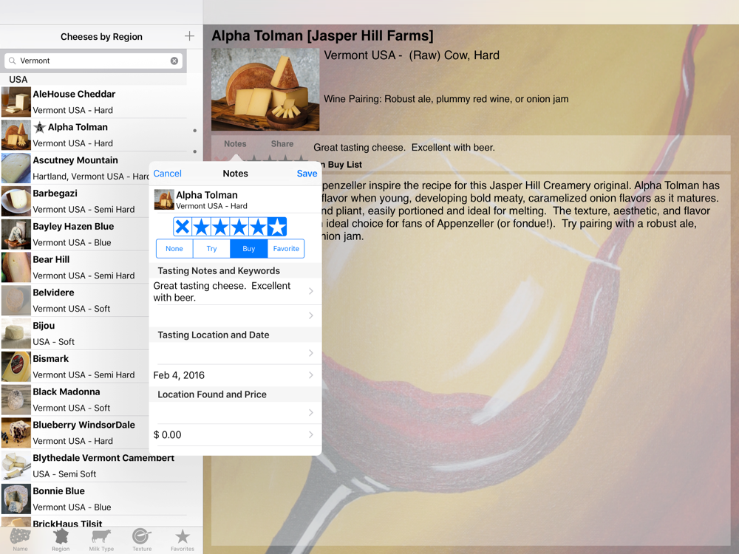Image resolution: width=739 pixels, height=554 pixels.
Task: Open the $ 0.00 price row
Action: point(236,435)
